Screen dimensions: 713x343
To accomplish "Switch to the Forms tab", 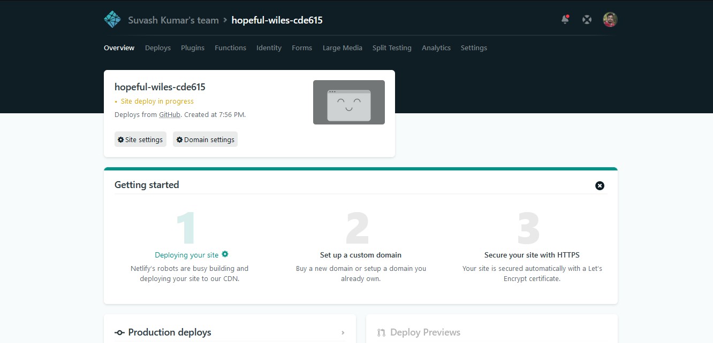I will [302, 48].
